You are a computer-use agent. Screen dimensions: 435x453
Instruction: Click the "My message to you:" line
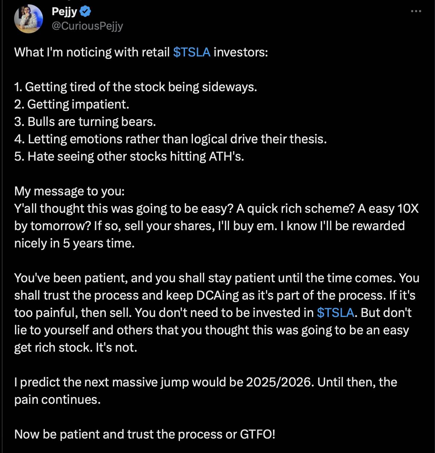(69, 191)
